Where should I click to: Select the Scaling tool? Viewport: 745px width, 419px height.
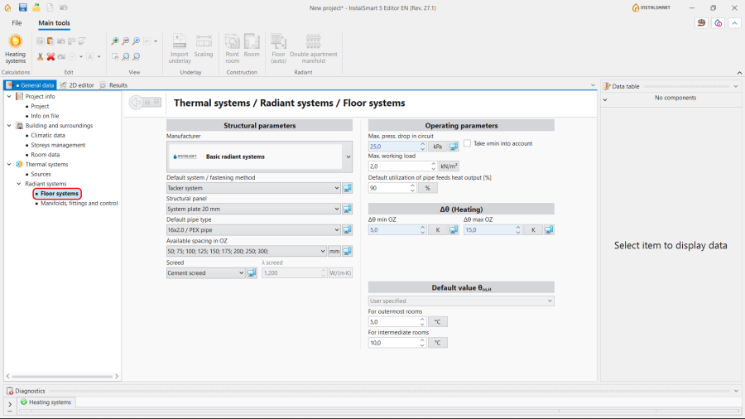(x=204, y=46)
